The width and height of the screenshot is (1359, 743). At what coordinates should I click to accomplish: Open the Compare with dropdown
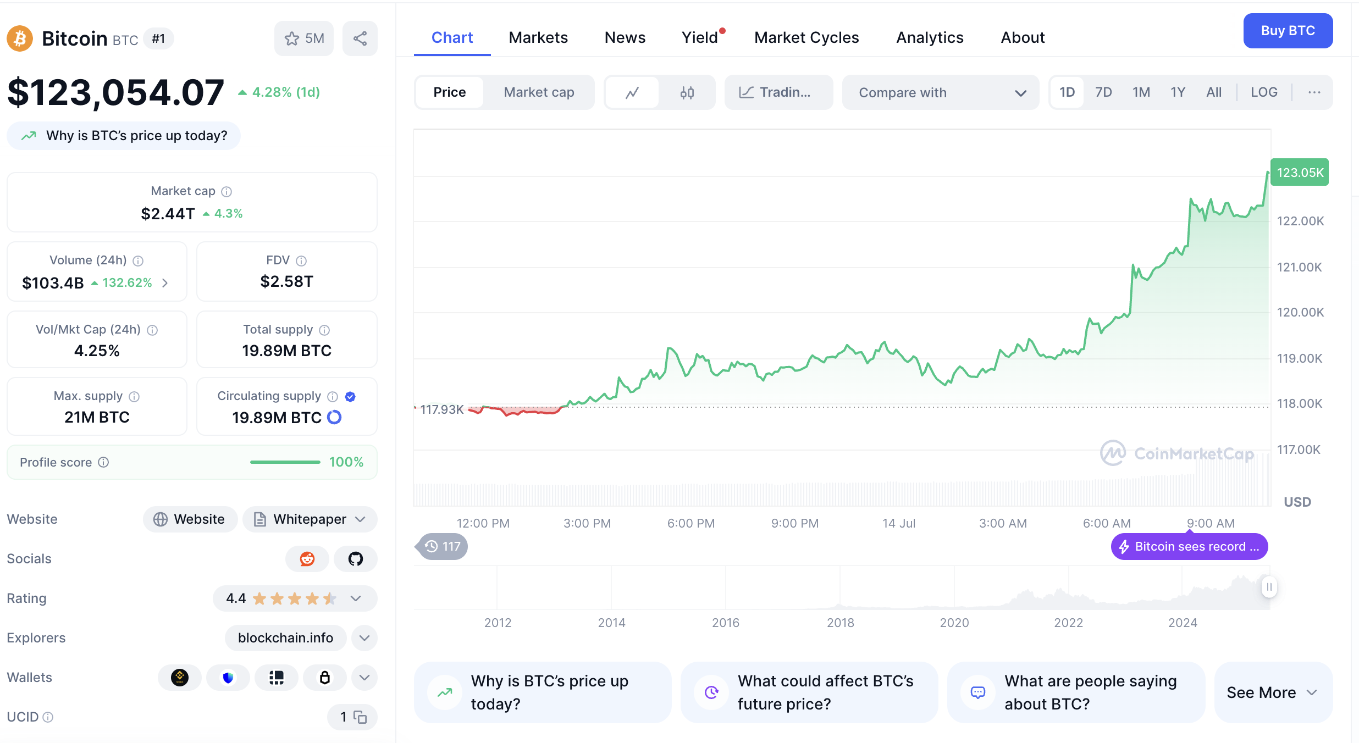point(941,92)
